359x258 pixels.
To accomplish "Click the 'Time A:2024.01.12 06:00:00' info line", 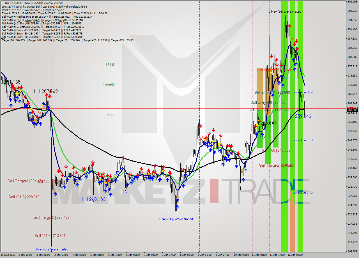I will (54, 13).
